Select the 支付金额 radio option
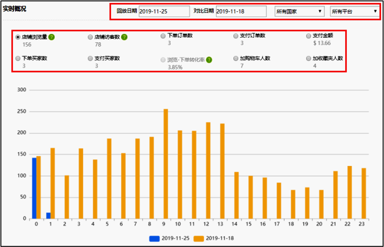Image resolution: width=384 pixels, height=247 pixels. (309, 36)
